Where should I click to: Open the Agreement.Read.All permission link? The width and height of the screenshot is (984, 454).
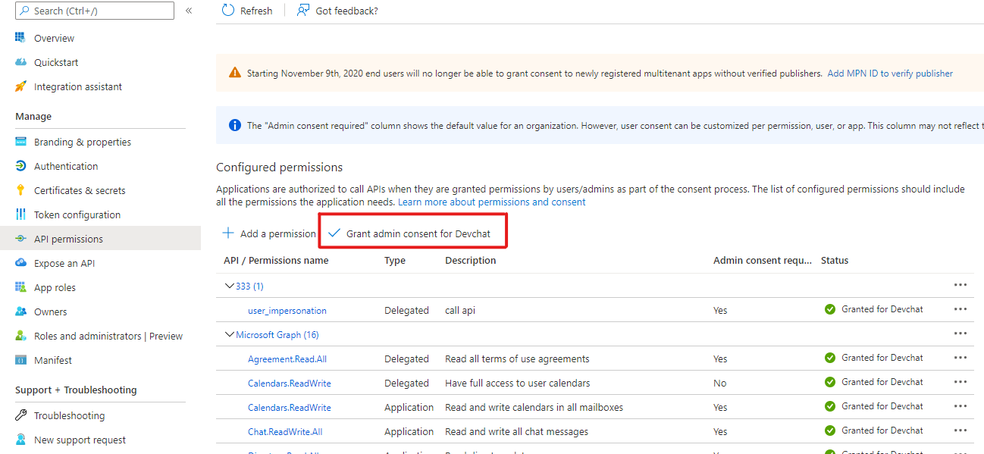click(287, 359)
